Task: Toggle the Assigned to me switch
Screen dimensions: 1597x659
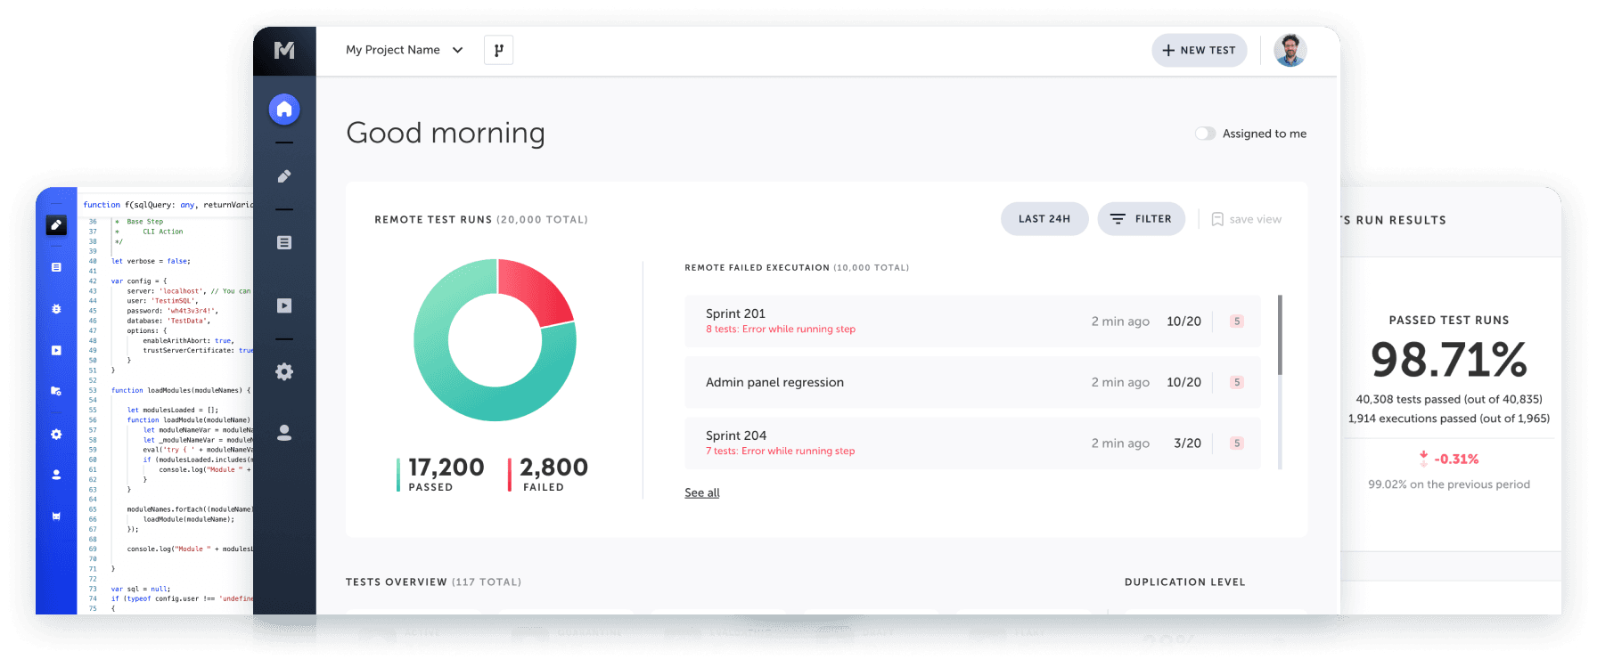Action: pos(1205,134)
